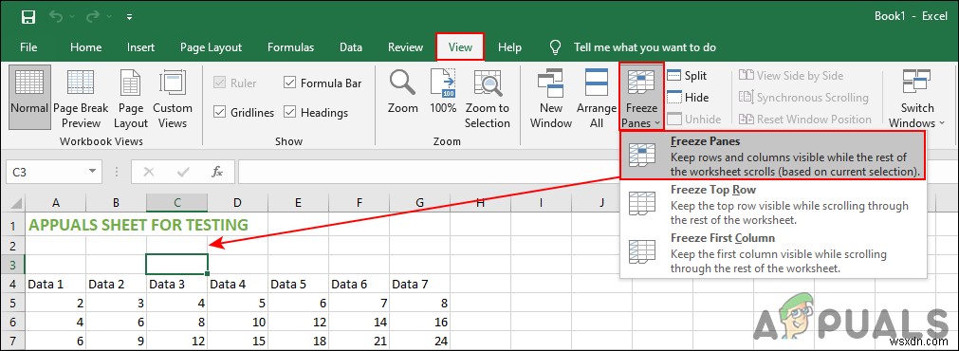Click the selected cell C3
The width and height of the screenshot is (959, 351).
pos(176,264)
